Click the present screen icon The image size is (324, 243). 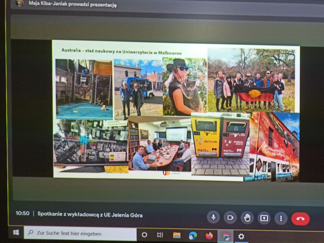coord(264,218)
